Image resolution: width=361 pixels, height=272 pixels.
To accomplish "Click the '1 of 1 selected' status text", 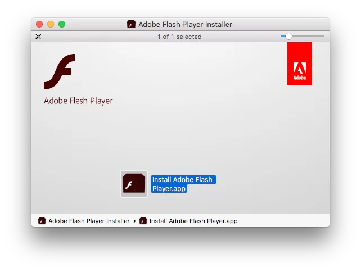I will click(x=179, y=37).
